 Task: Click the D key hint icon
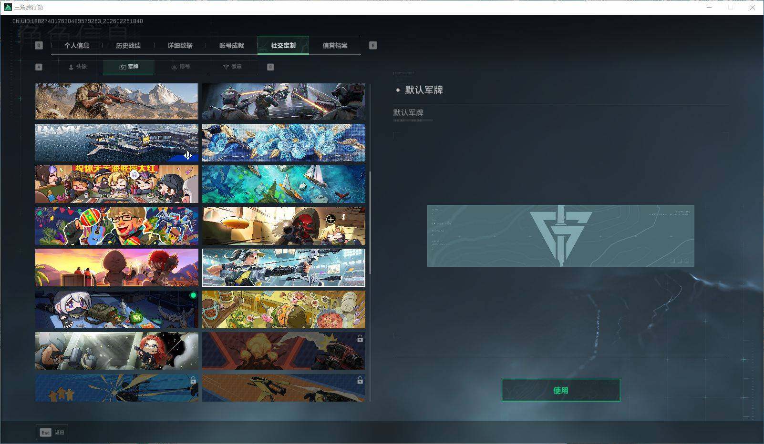[x=270, y=67]
